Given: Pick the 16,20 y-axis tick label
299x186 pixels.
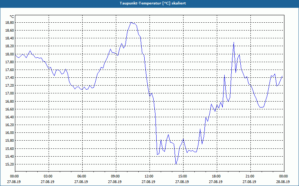Looking at the screenshot, I should tap(10, 125).
